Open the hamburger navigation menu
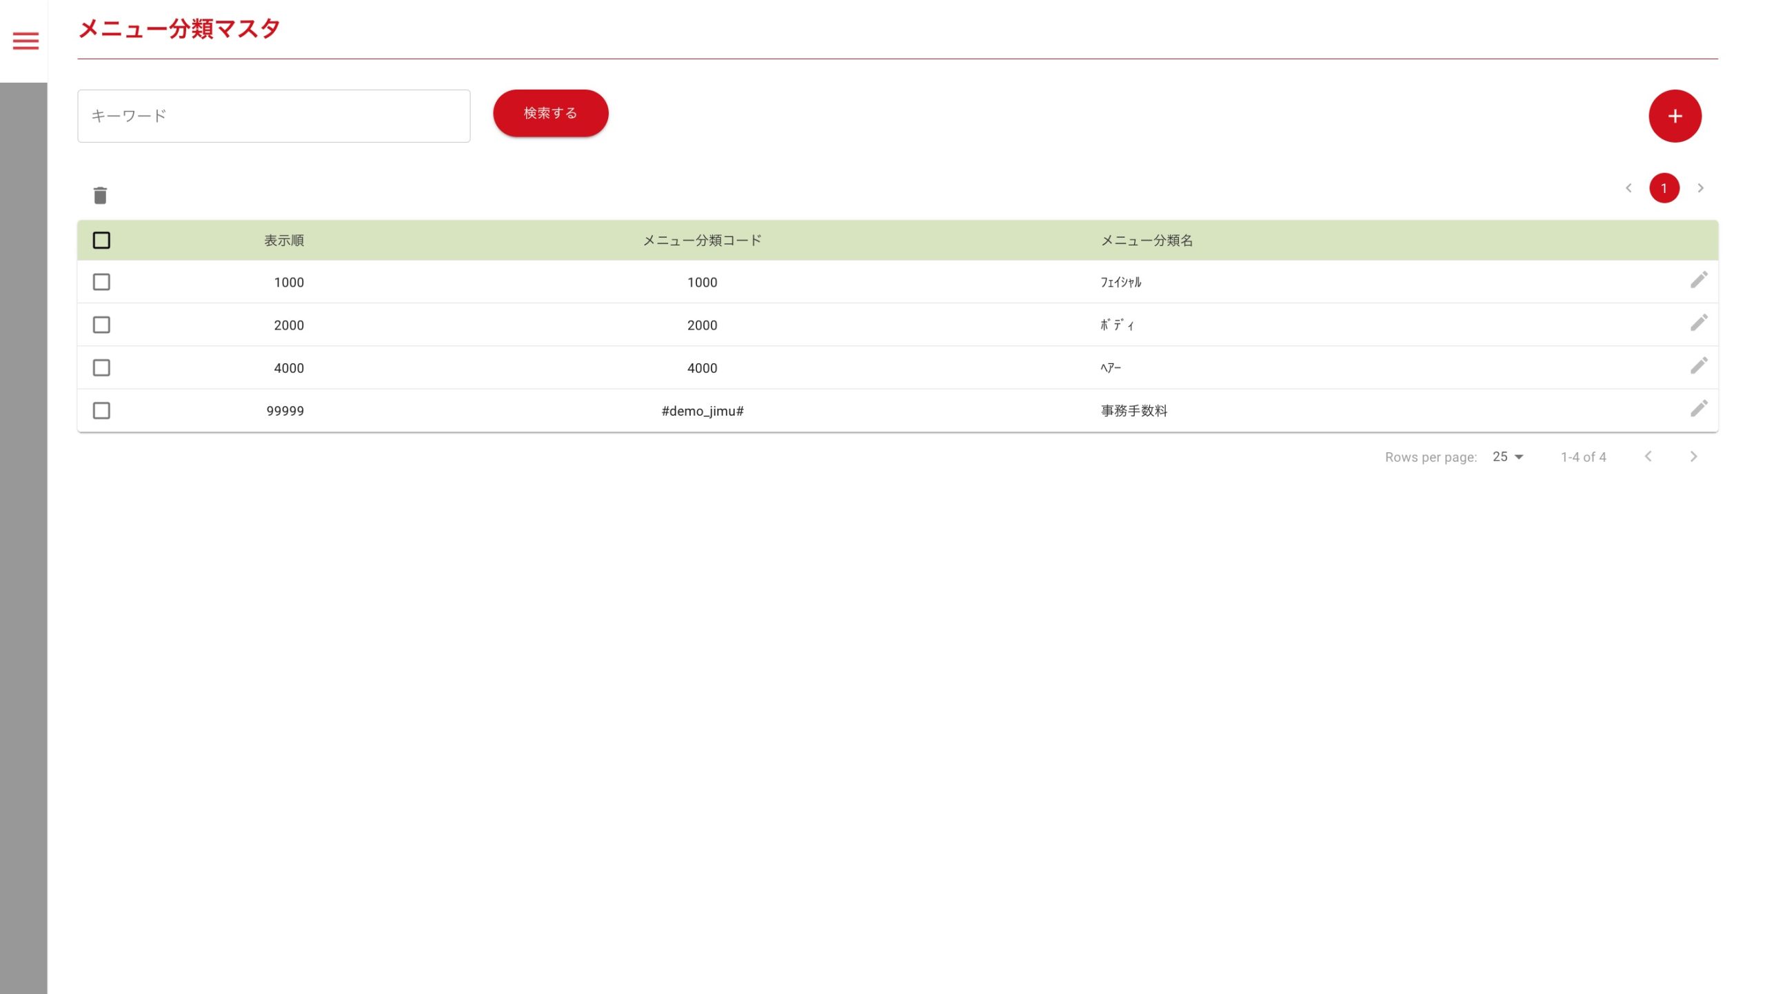The image size is (1765, 994). [26, 41]
